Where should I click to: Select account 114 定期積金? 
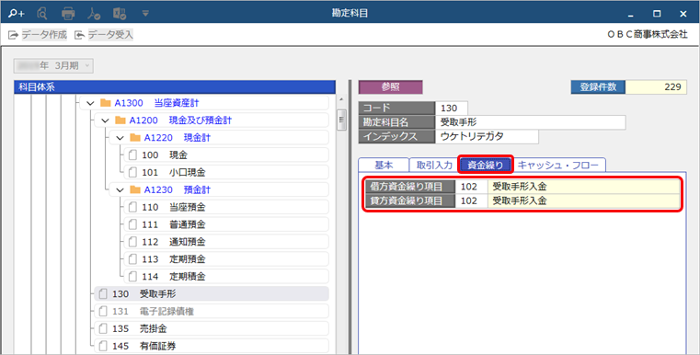point(226,277)
